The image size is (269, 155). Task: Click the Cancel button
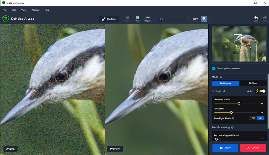[x=253, y=148]
